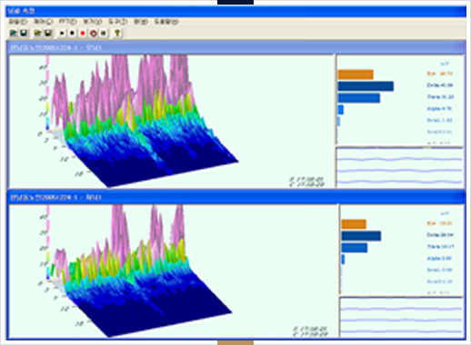
Task: Open help with the question mark icon
Action: pos(117,33)
